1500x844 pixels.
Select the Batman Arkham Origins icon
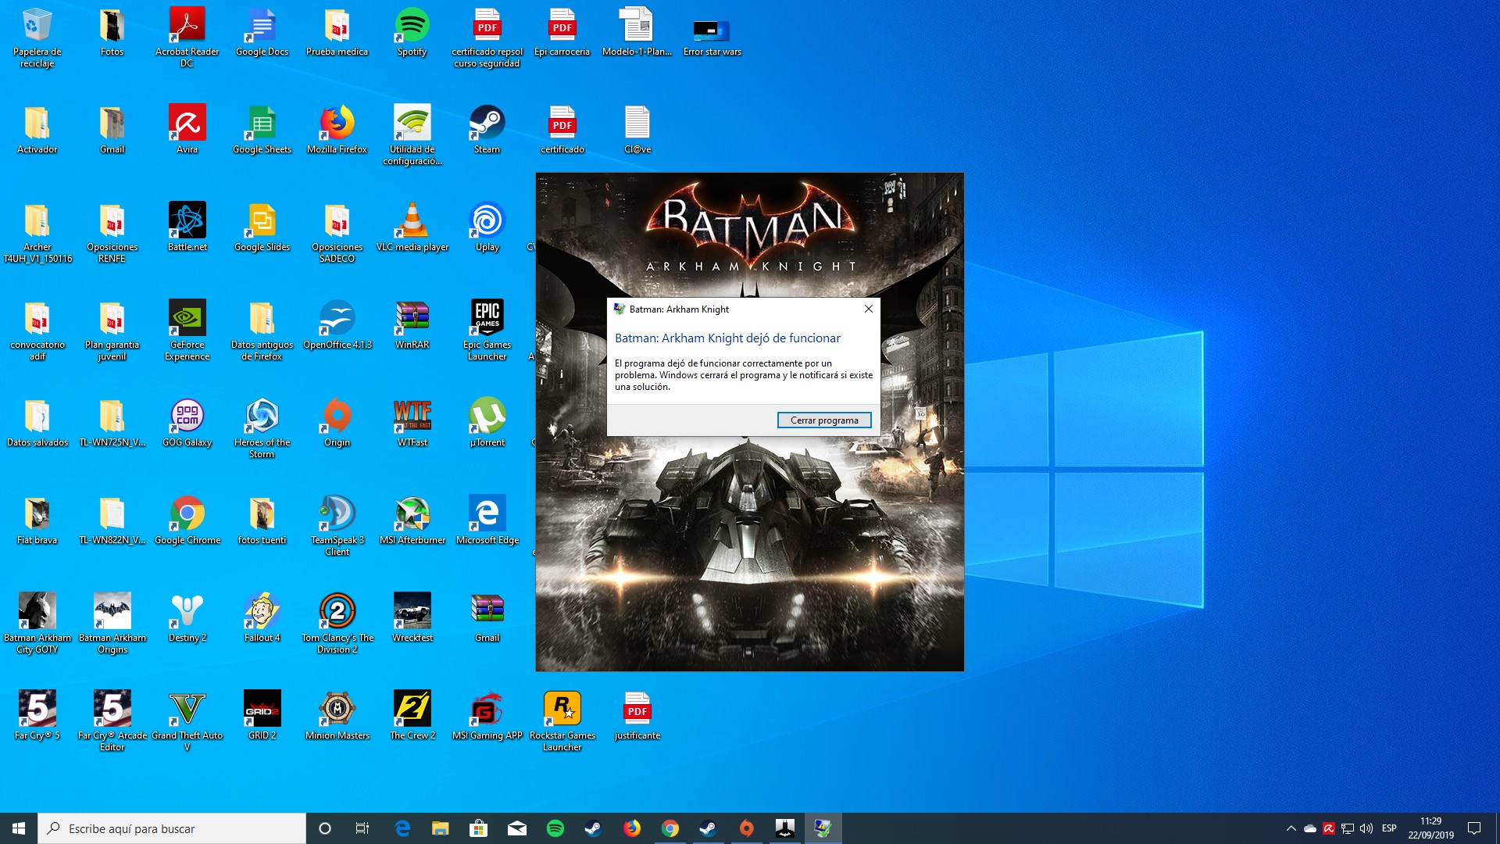[112, 623]
